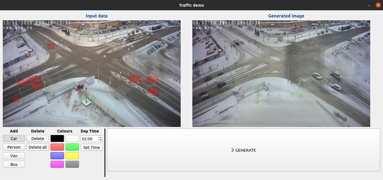The width and height of the screenshot is (383, 180).
Task: Click the Car button to add a car
Action: coord(14,138)
